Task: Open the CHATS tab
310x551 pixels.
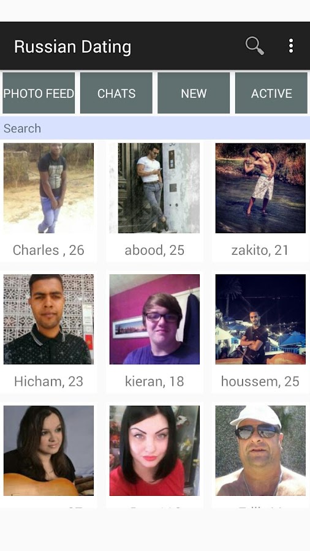Action: click(116, 93)
